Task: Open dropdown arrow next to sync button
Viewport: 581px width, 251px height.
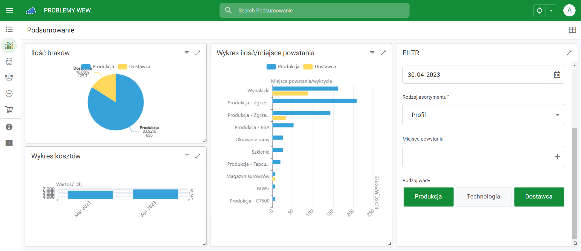Action: (x=551, y=10)
